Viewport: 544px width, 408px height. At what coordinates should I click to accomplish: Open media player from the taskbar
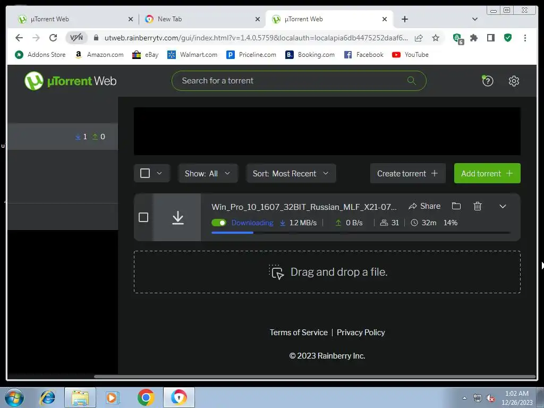coord(113,397)
